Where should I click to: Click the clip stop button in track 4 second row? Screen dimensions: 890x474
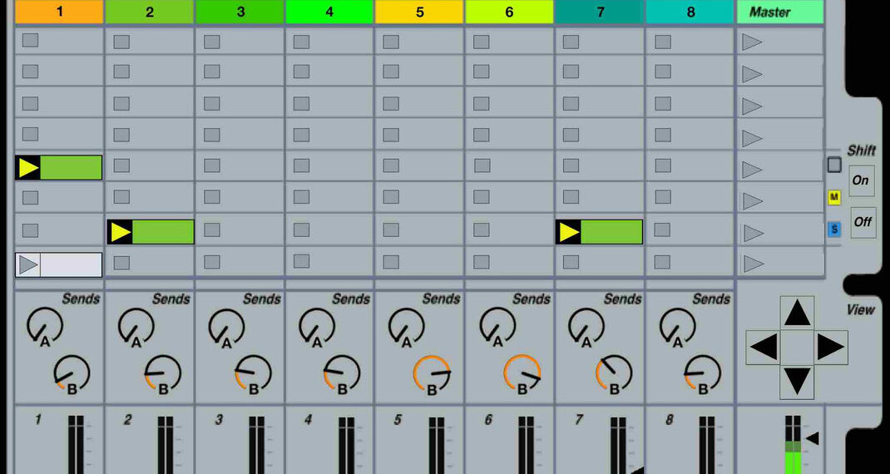(x=301, y=72)
